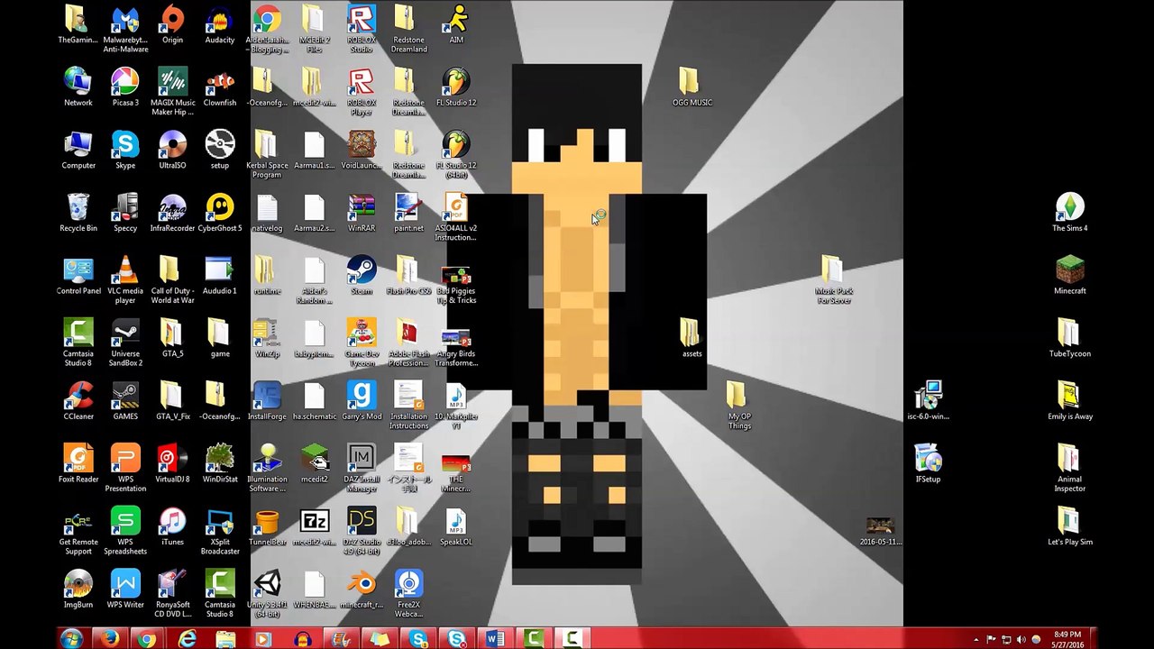Viewport: 1154px width, 649px height.
Task: Select the InstallForge icon
Action: 267,401
